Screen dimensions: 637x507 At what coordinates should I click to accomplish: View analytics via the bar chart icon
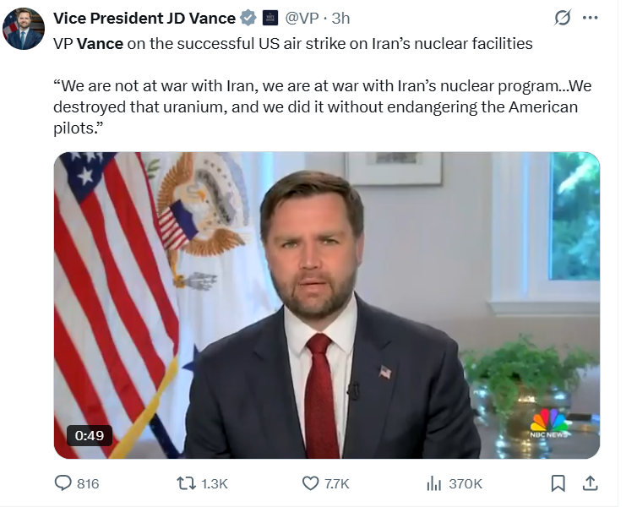[434, 483]
